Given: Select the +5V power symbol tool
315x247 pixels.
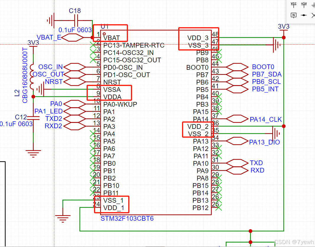Looking at the screenshot, I should [304, 5].
